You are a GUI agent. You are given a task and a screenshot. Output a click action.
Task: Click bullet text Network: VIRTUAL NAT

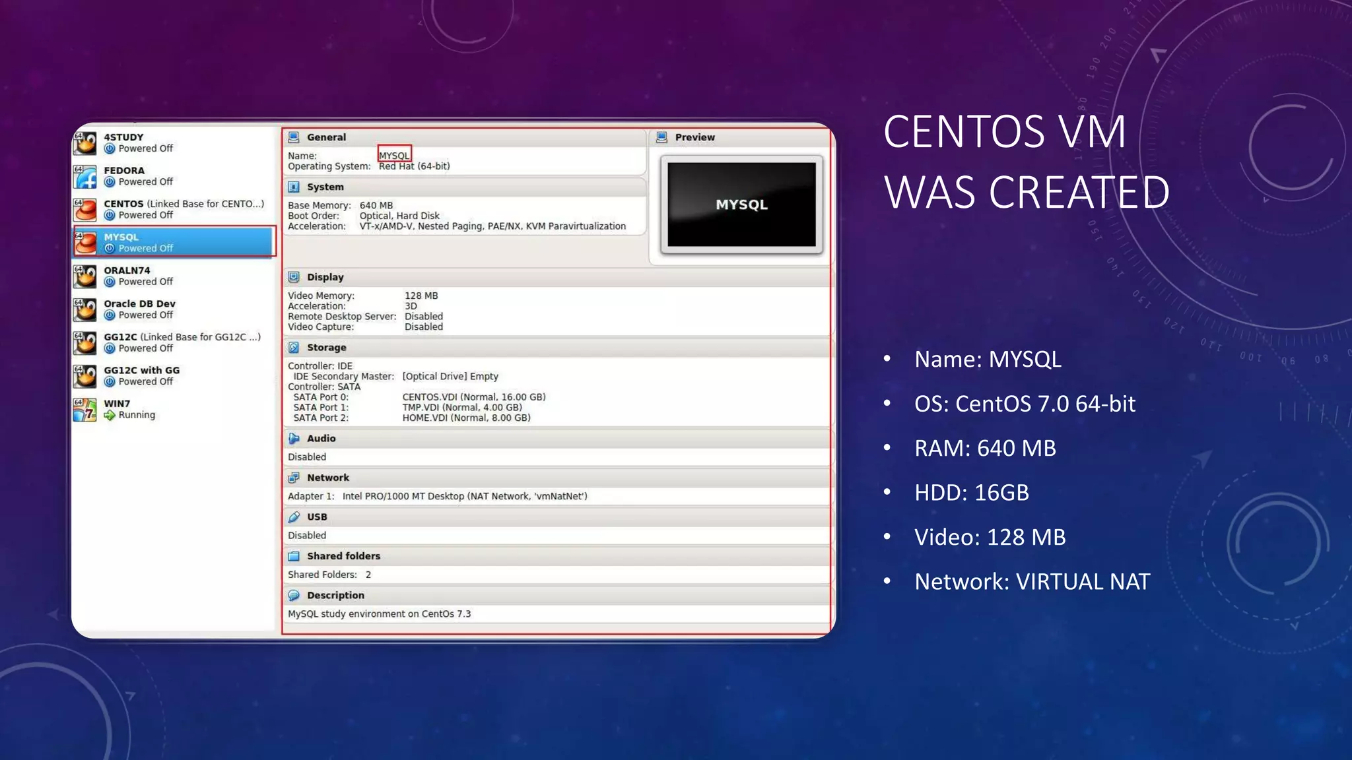(x=1032, y=582)
